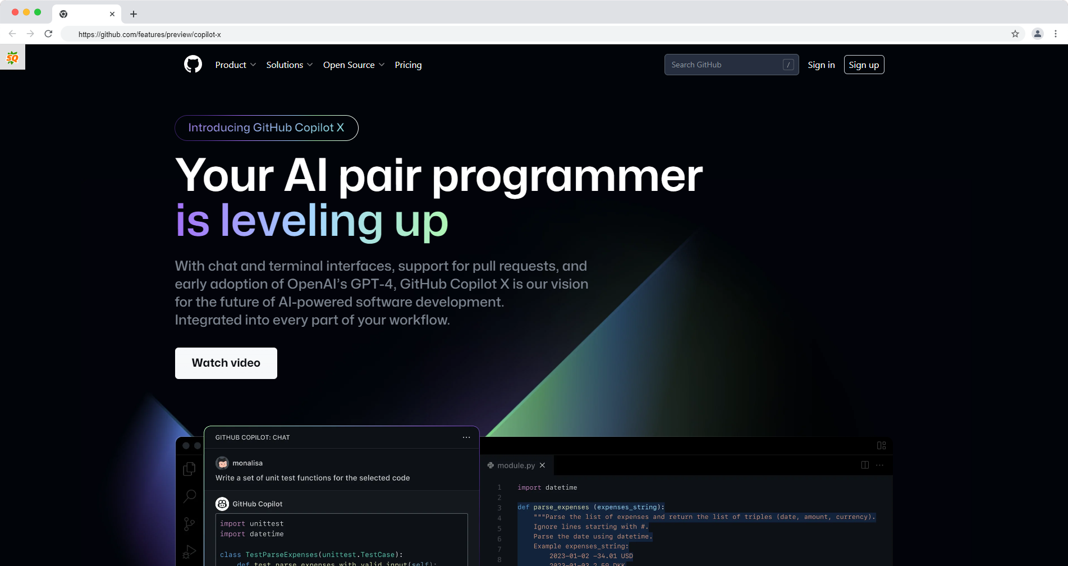
Task: Switch to the module.py editor tab
Action: point(515,465)
